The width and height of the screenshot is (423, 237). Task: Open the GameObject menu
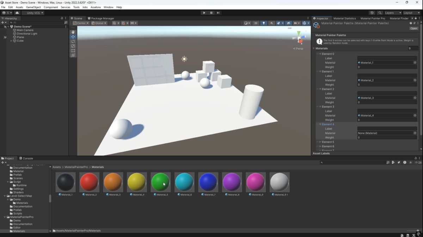(x=33, y=7)
